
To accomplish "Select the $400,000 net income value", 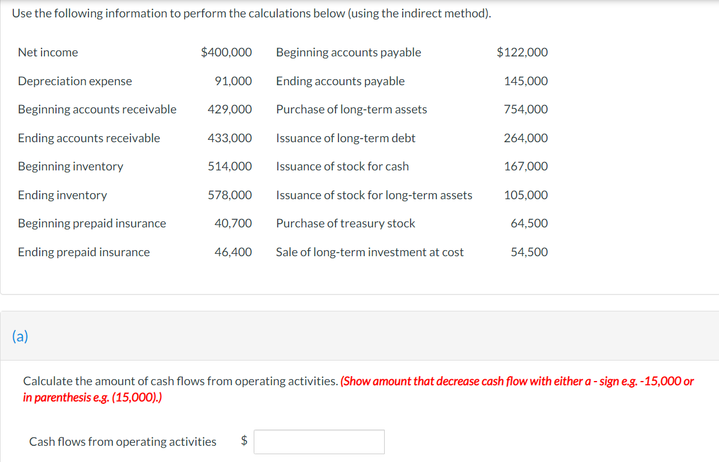I will (227, 52).
